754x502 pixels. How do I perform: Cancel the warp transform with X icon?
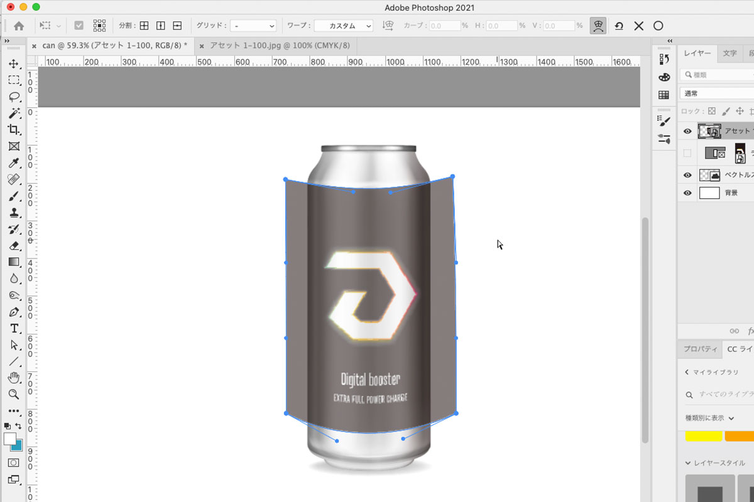point(638,26)
